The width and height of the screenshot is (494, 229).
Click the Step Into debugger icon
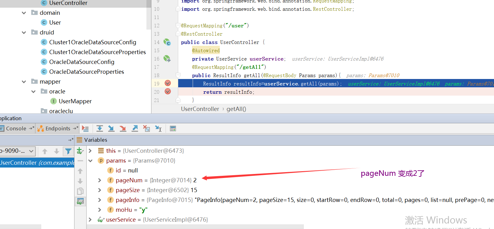click(111, 128)
